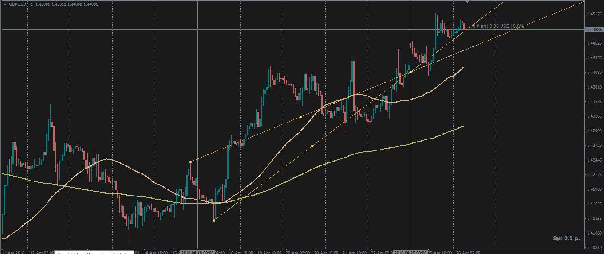Click the chart shift triangle marker on top edge
This screenshot has width=604, height=254.
pyautogui.click(x=467, y=2)
